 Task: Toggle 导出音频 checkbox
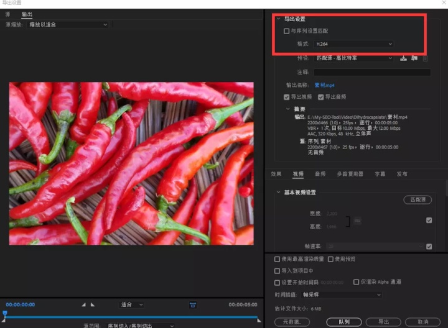click(320, 98)
